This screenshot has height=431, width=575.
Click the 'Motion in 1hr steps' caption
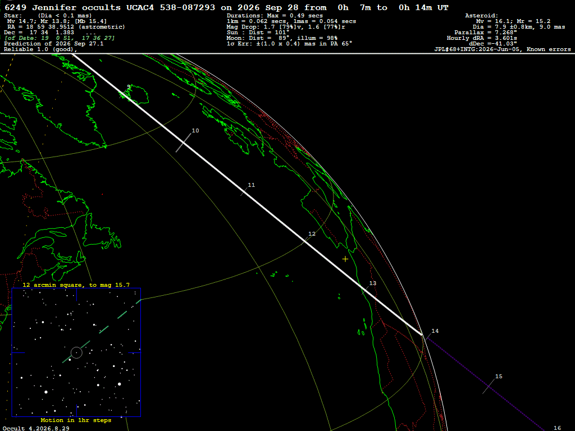click(x=76, y=420)
